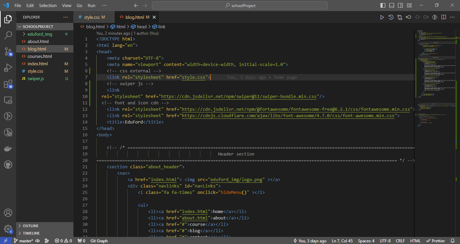Open the Selection menu
The width and height of the screenshot is (460, 244).
48,5
